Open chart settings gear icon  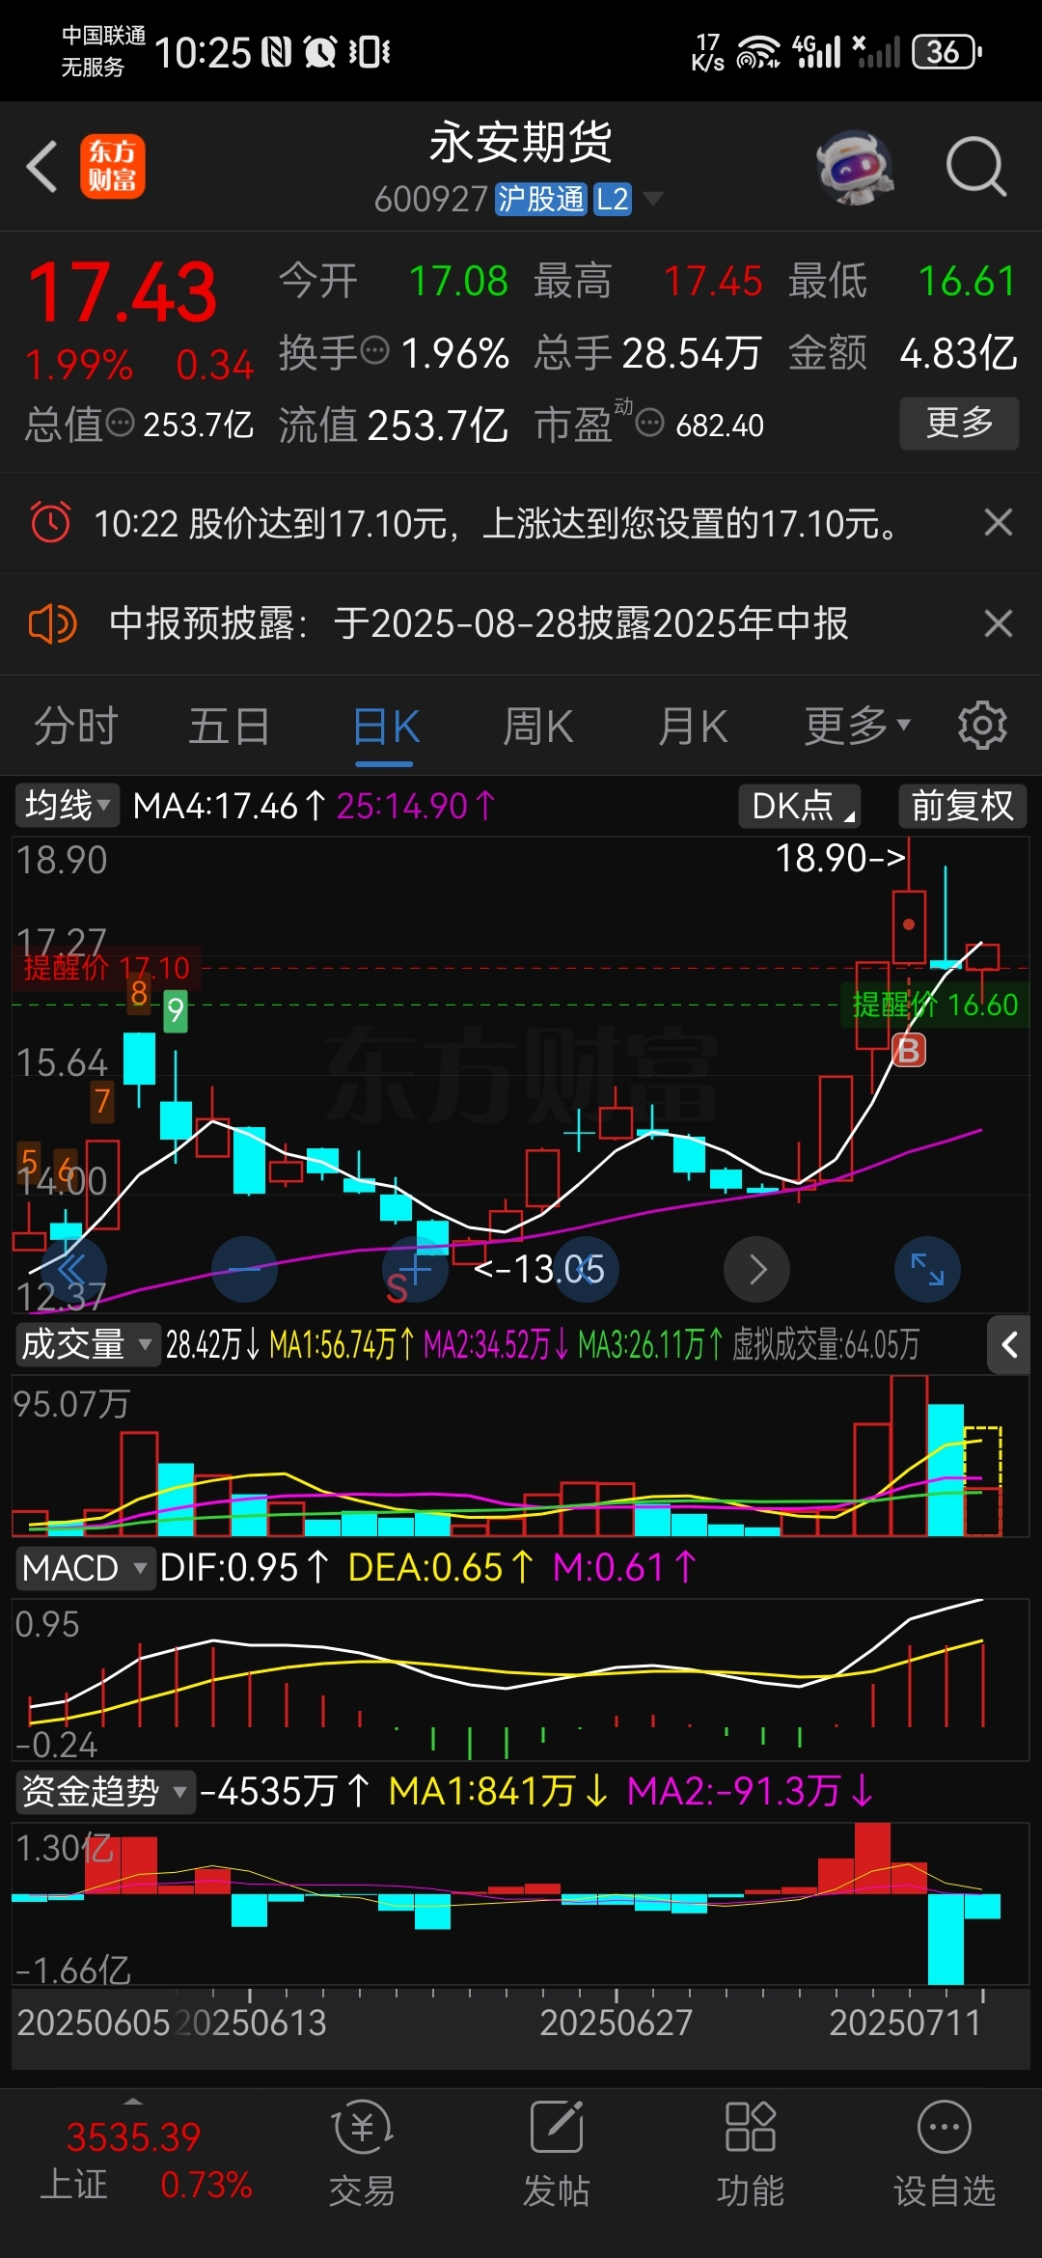pos(982,726)
